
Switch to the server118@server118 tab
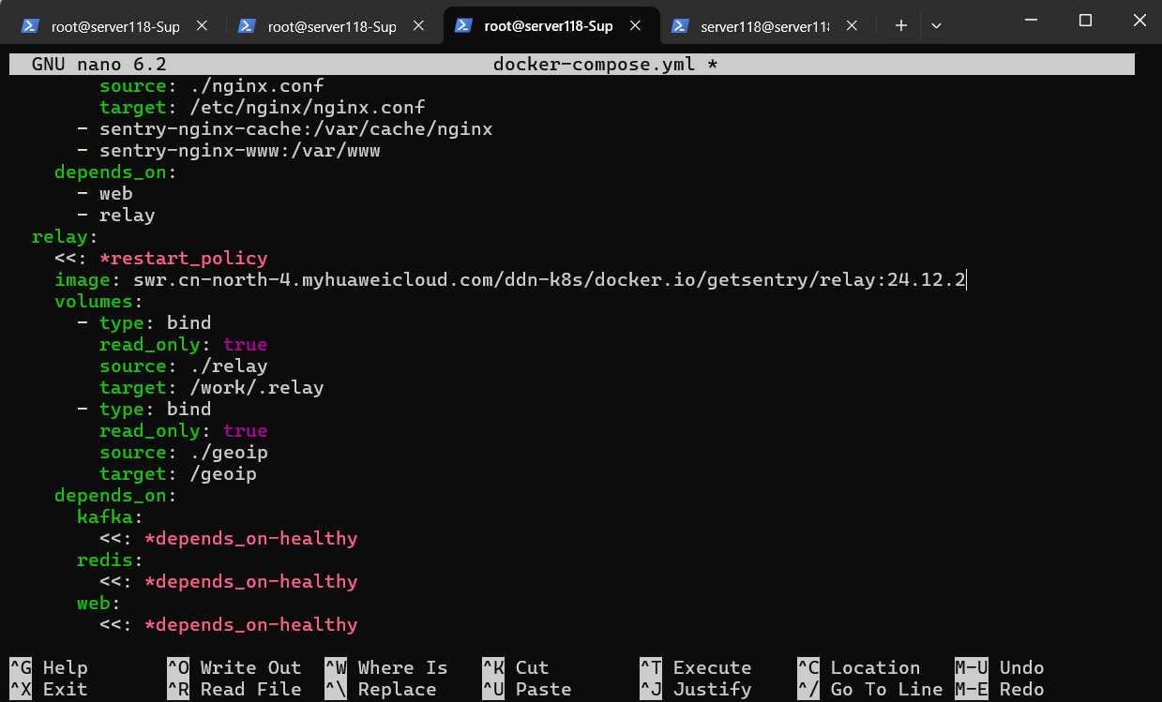click(763, 26)
